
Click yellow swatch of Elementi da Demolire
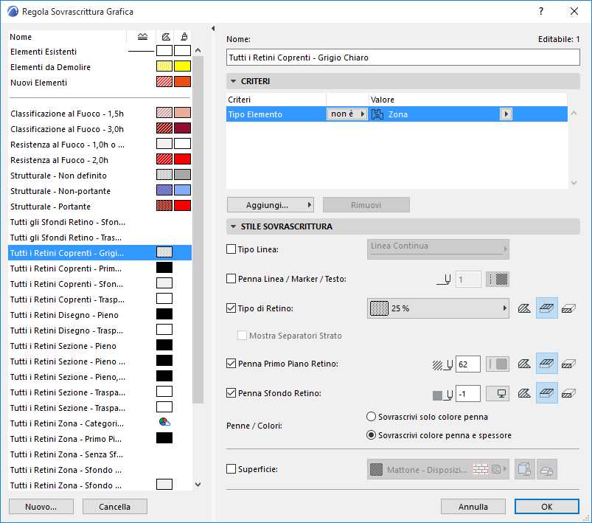tap(182, 66)
